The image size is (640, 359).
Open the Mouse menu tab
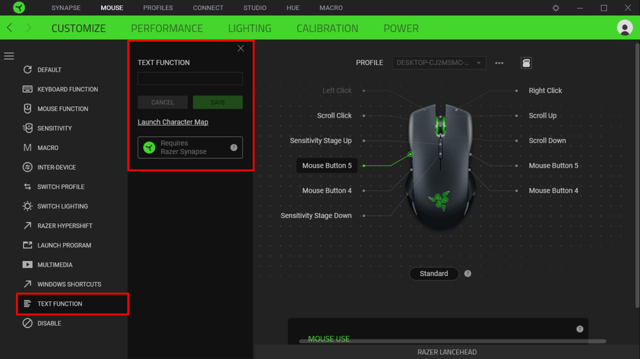112,8
